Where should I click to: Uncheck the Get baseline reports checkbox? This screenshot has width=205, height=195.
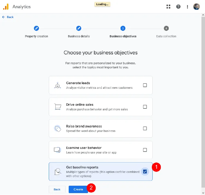pos(145,172)
